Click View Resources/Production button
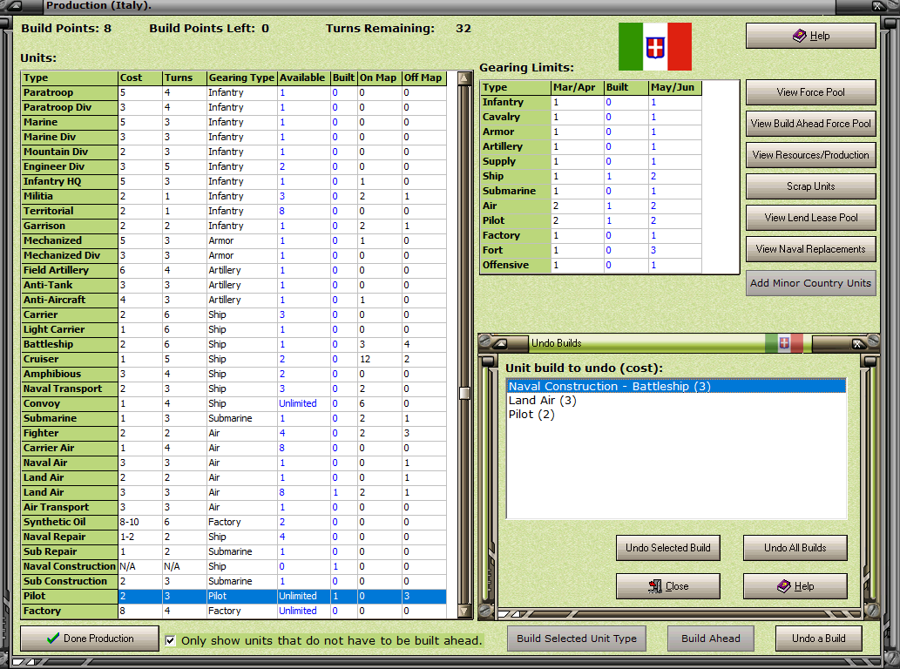The height and width of the screenshot is (669, 900). click(810, 155)
